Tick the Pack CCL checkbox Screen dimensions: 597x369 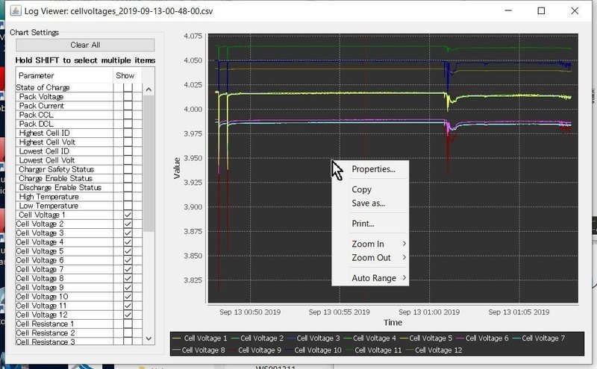click(x=128, y=115)
